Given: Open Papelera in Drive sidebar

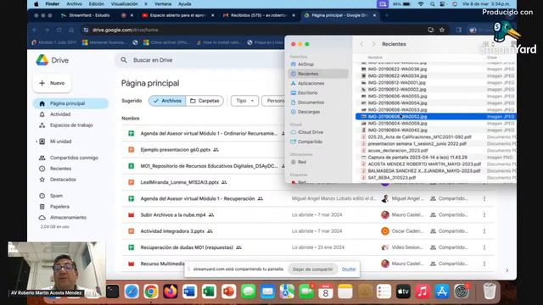Looking at the screenshot, I should [59, 207].
